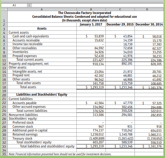The height and width of the screenshot is (158, 165).
Task: Select 'Inventories' label cell
Action: point(42,52)
